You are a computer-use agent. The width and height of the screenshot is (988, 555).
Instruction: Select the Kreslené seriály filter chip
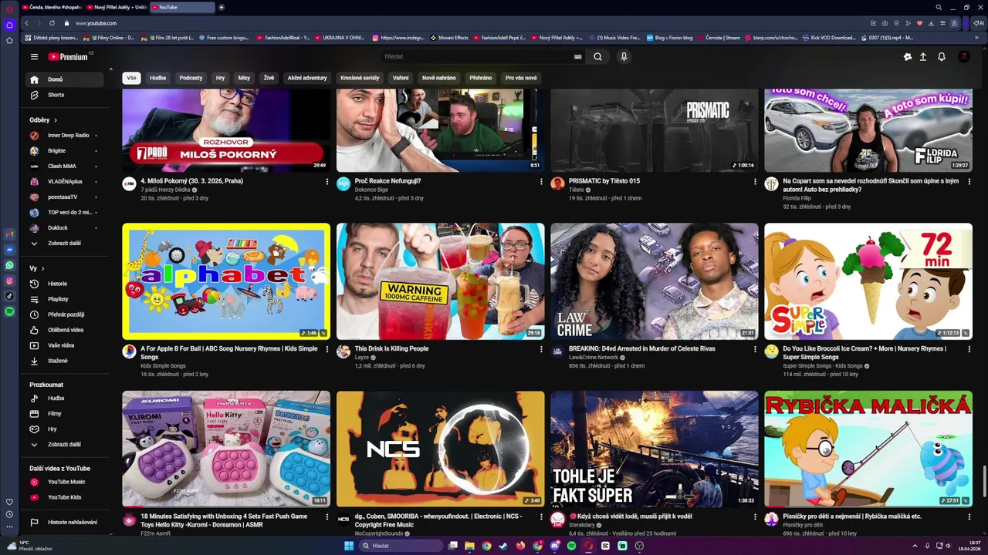click(x=360, y=78)
